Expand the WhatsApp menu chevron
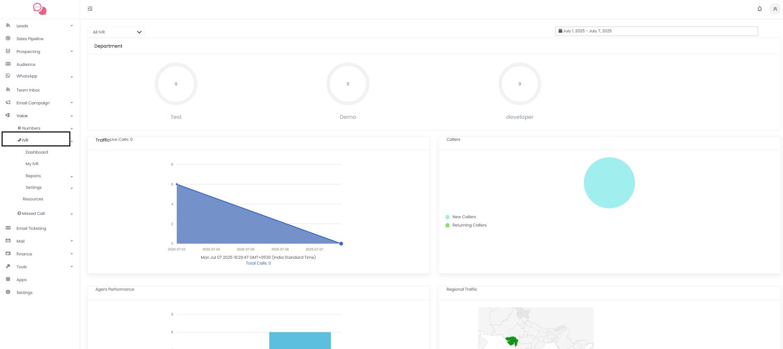 72,77
